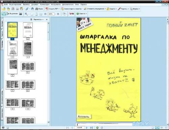Image resolution: width=169 pixels, height=130 pixels.
Task: Select page 2 thumbnail
Action: [28, 30]
